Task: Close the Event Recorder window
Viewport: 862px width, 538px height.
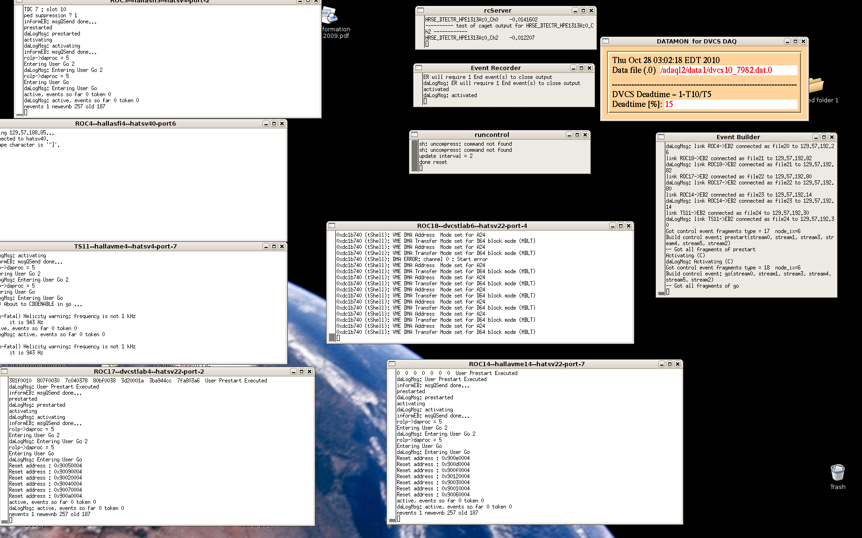Action: click(x=589, y=68)
